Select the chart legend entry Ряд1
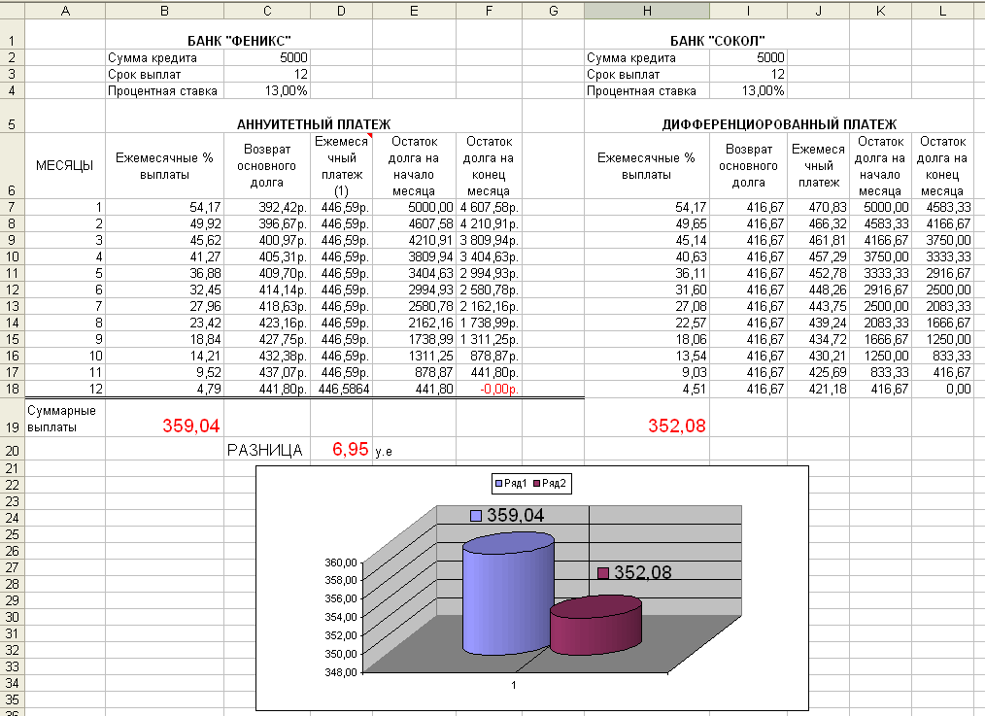 (x=511, y=484)
